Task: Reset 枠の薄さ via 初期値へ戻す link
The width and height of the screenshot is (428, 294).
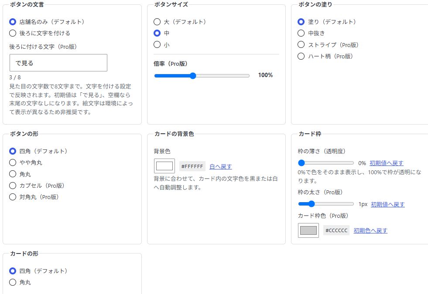Action: click(x=386, y=163)
